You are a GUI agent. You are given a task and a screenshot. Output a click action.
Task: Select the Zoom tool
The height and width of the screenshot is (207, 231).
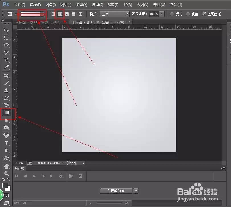point(6,174)
